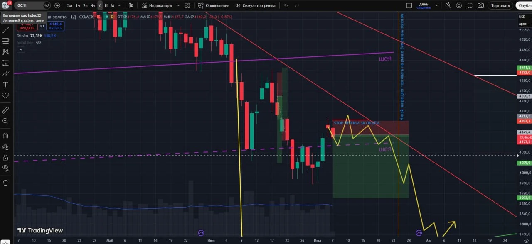Open the USD currency dropdown on the price scale
This screenshot has height=244, width=532.
[x=522, y=17]
